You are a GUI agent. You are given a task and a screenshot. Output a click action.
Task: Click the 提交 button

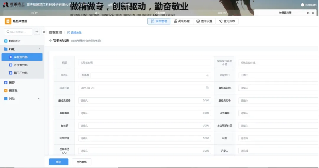tap(58, 162)
